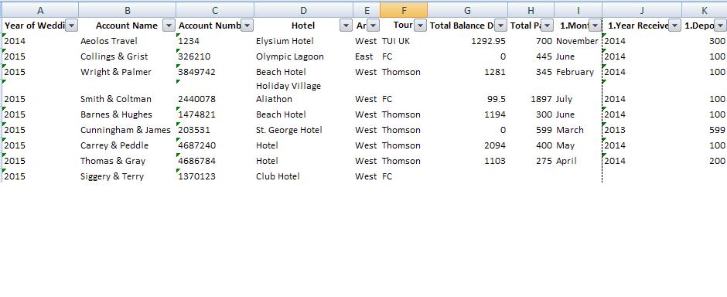Open the Hotel column filter dropdown
The width and height of the screenshot is (727, 297).
346,26
